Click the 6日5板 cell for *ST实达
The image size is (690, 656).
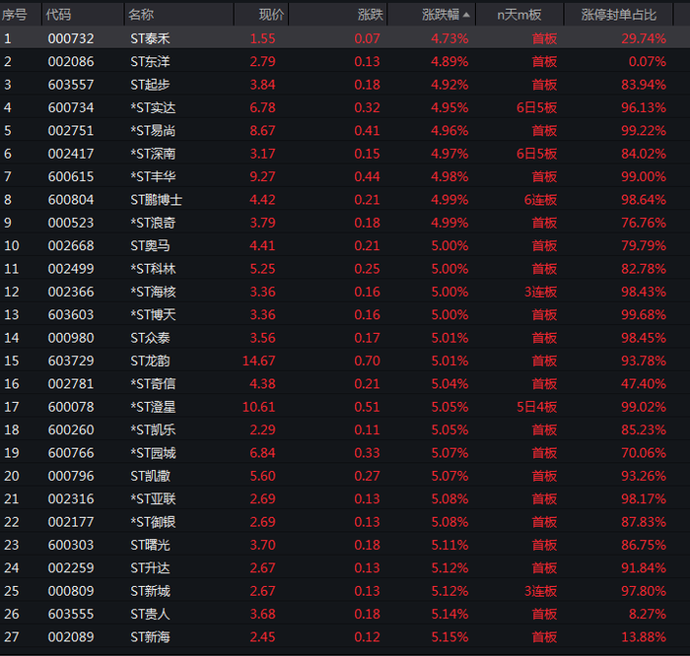536,107
